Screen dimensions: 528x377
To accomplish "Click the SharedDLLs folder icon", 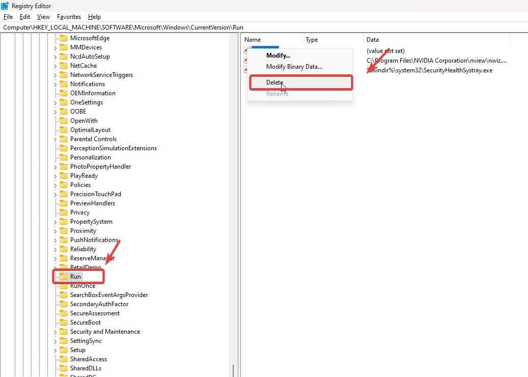I will click(64, 368).
